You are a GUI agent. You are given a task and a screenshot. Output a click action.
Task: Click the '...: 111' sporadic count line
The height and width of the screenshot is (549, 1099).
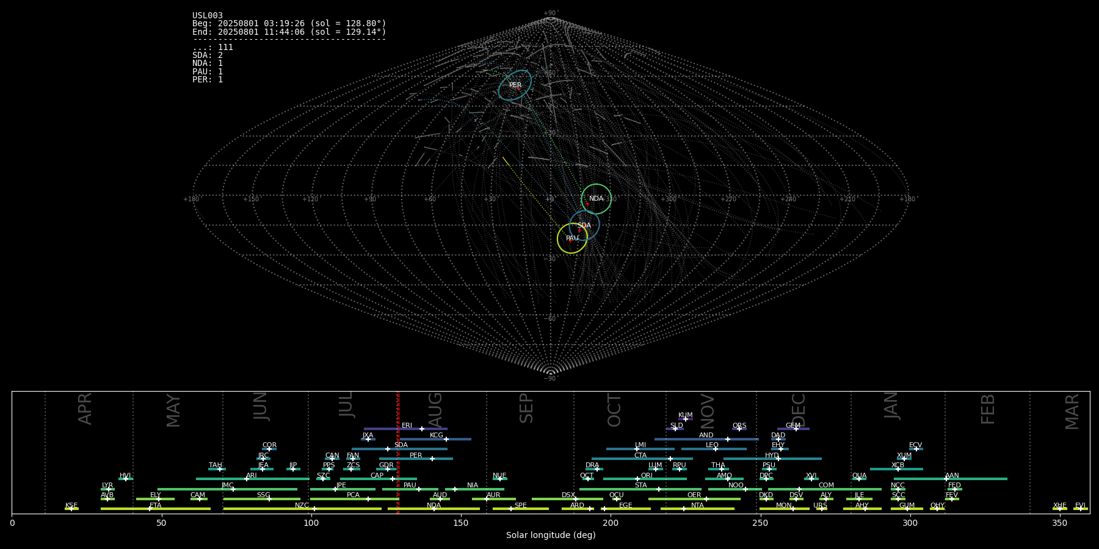point(212,48)
